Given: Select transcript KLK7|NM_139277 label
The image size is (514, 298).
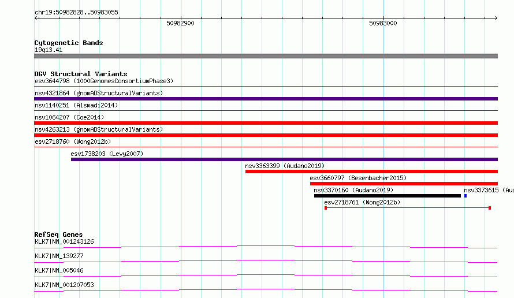Looking at the screenshot, I should (x=59, y=256).
